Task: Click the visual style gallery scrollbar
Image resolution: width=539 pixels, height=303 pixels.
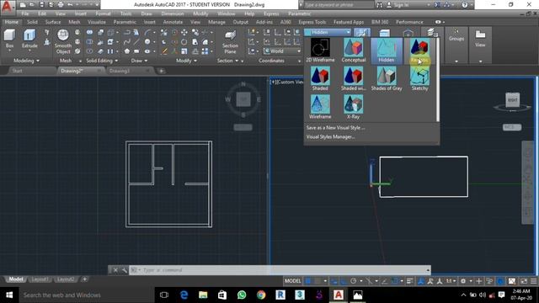Action: tap(438, 79)
